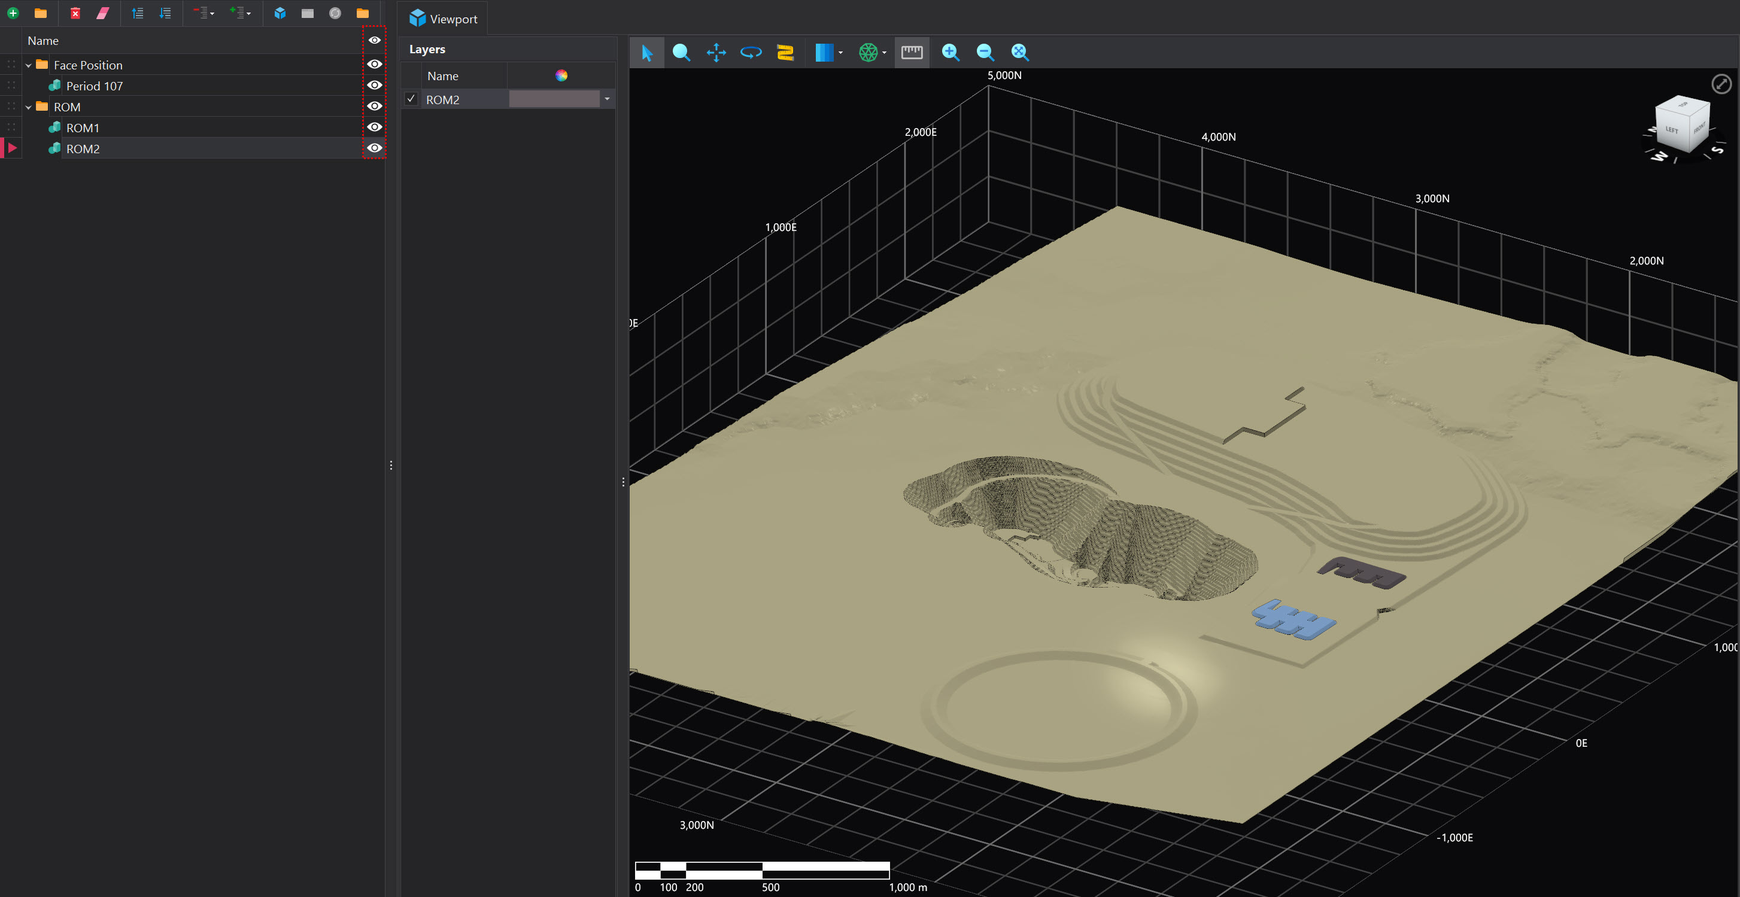1740x897 pixels.
Task: Click the ROM2 layer color swatch
Action: [x=553, y=99]
